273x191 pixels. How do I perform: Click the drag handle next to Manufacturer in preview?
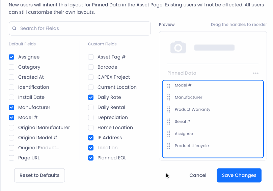[168, 98]
